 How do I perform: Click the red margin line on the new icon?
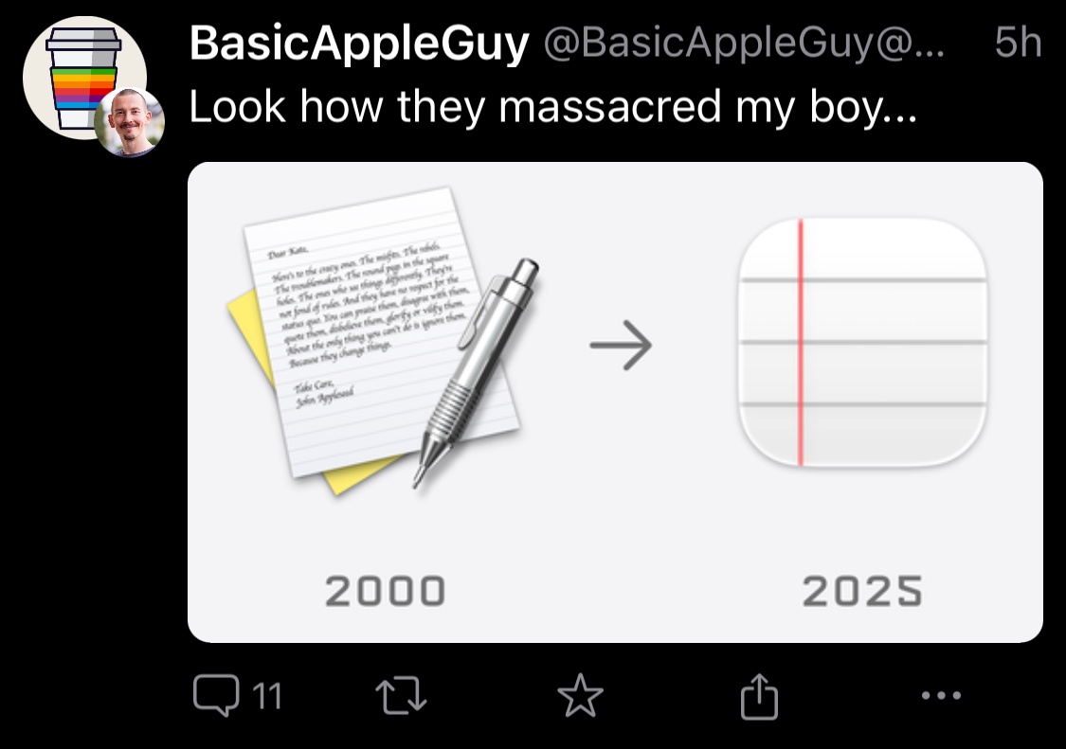tap(801, 343)
